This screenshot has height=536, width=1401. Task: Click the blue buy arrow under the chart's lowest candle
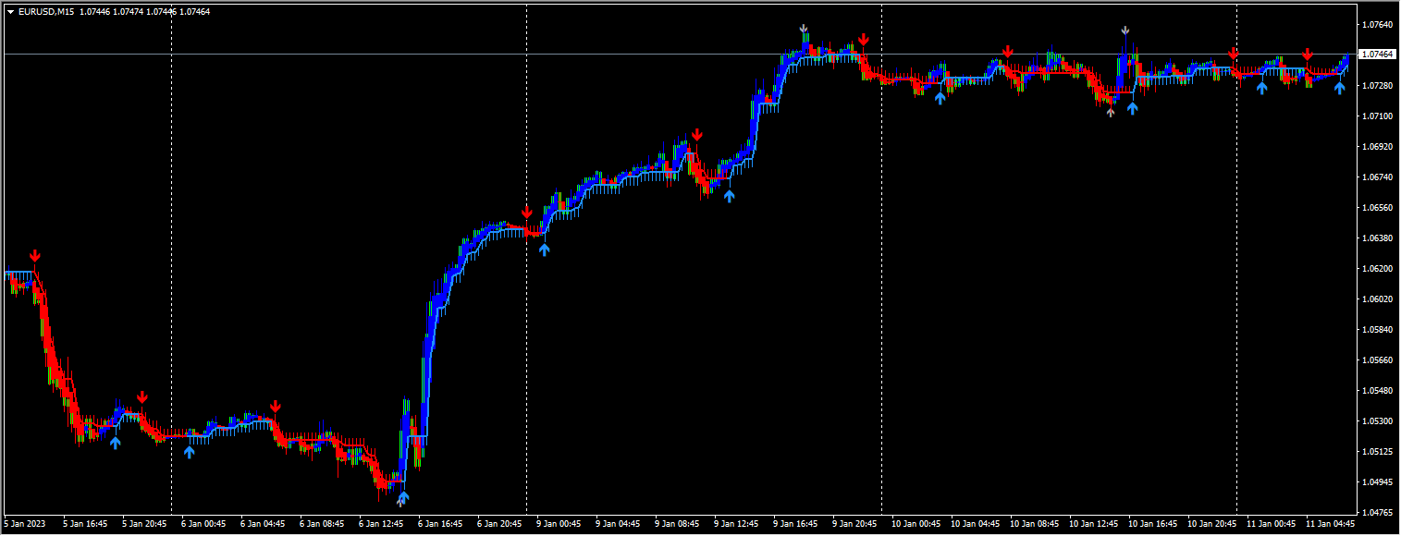[x=403, y=497]
